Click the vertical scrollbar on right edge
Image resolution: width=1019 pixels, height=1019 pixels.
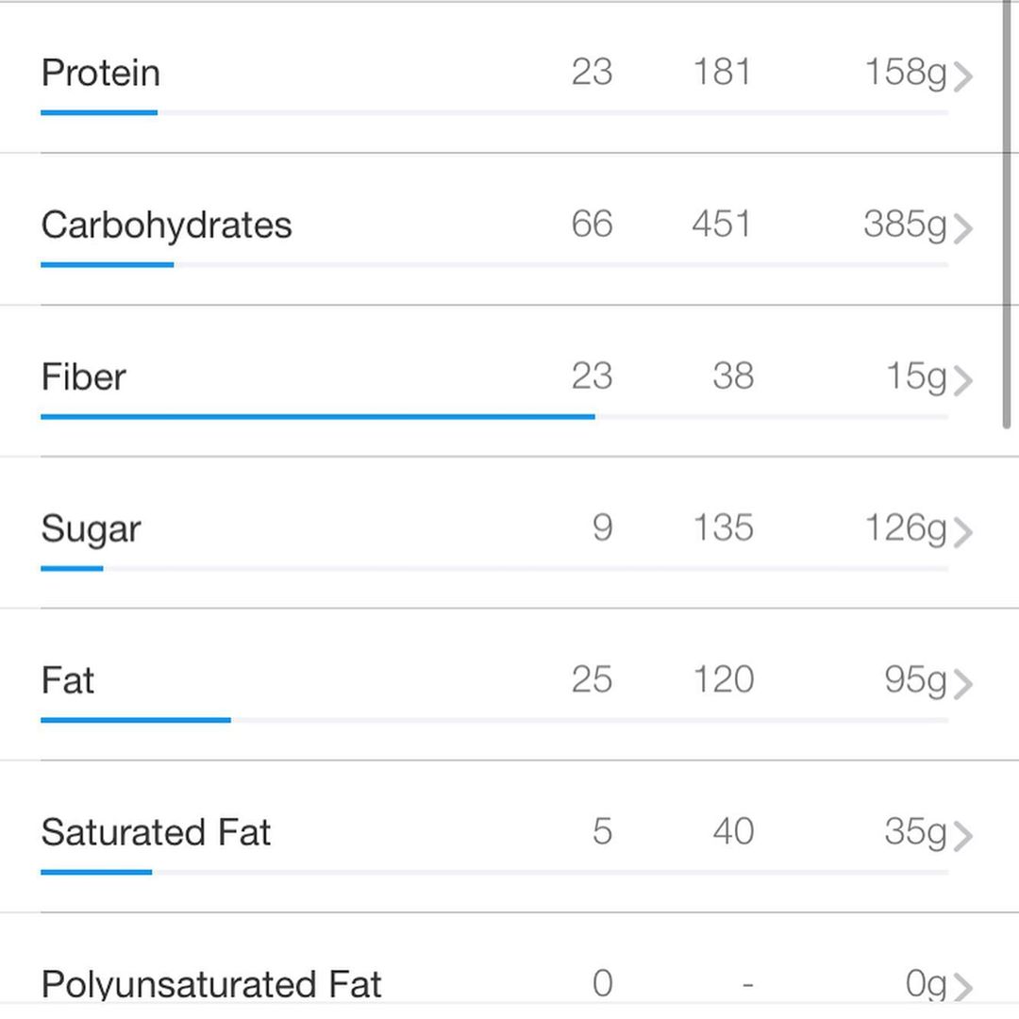point(1006,214)
